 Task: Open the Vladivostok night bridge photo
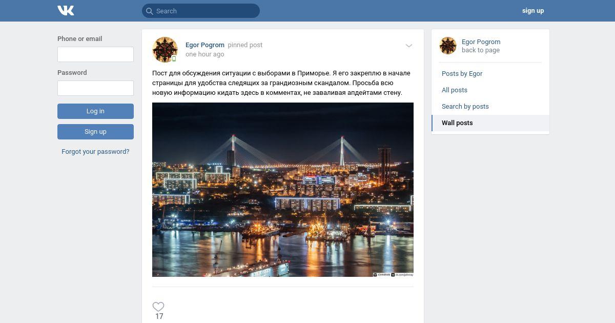pyautogui.click(x=283, y=190)
